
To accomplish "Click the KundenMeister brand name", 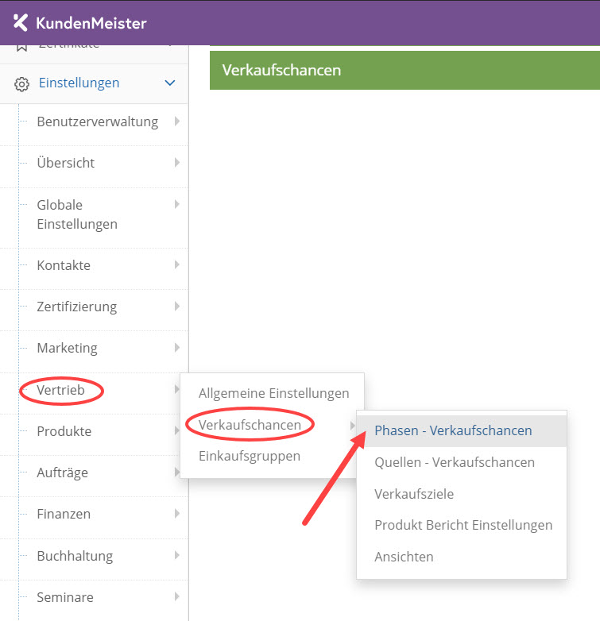I will point(91,23).
